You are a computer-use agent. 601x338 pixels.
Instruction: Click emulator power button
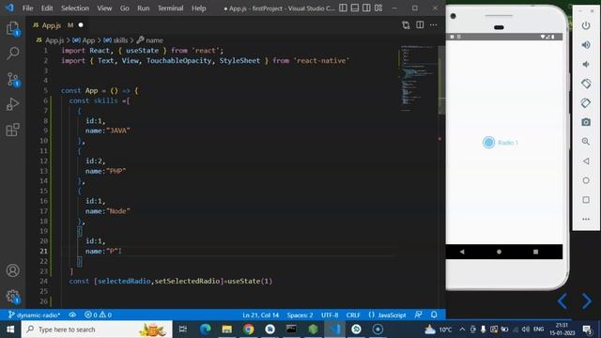(x=586, y=25)
